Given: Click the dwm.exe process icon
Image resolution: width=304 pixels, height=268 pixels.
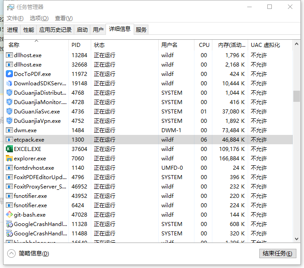Looking at the screenshot, I should (x=9, y=130).
